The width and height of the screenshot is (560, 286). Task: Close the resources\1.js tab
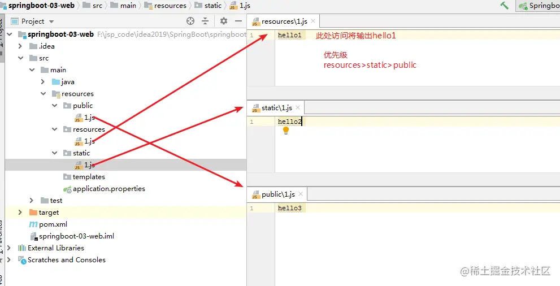pyautogui.click(x=313, y=21)
